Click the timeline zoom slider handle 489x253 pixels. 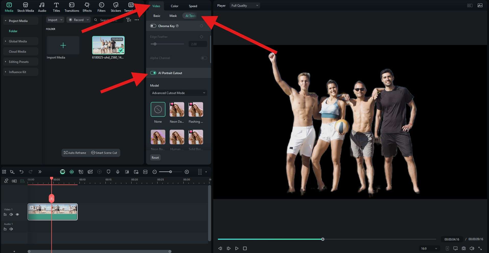click(x=171, y=172)
